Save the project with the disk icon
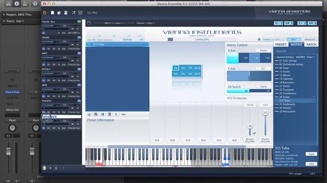The height and width of the screenshot is (183, 327). point(66,13)
